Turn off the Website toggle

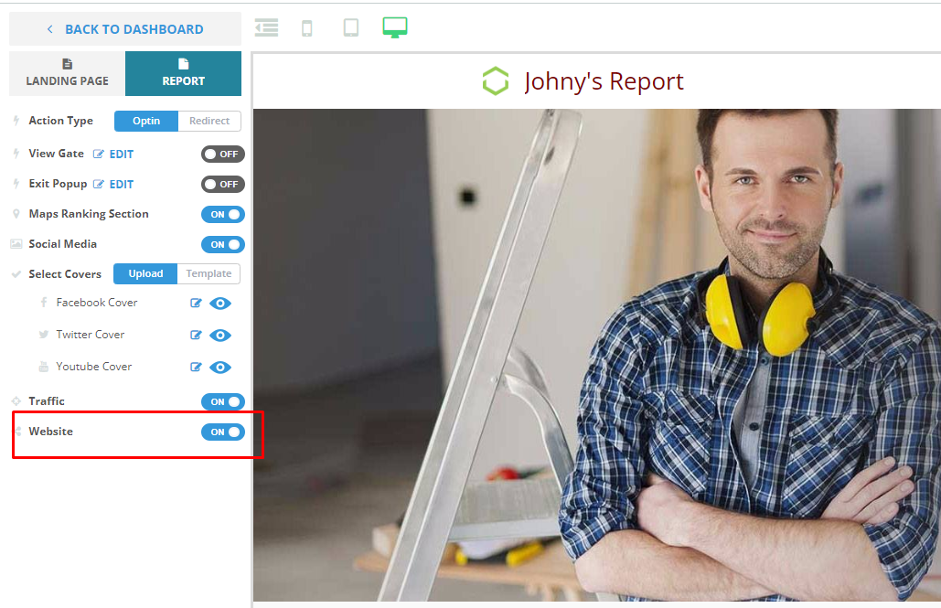click(x=222, y=432)
